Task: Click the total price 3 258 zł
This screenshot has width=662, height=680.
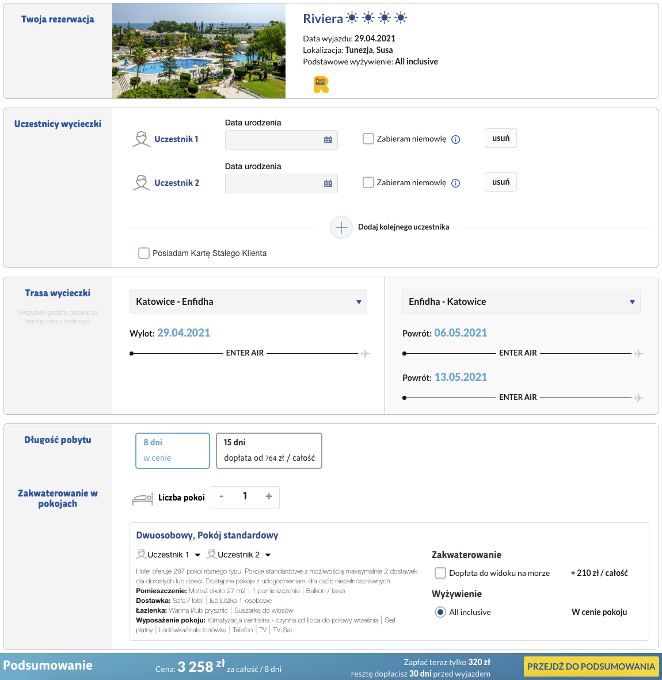Action: pos(201,667)
